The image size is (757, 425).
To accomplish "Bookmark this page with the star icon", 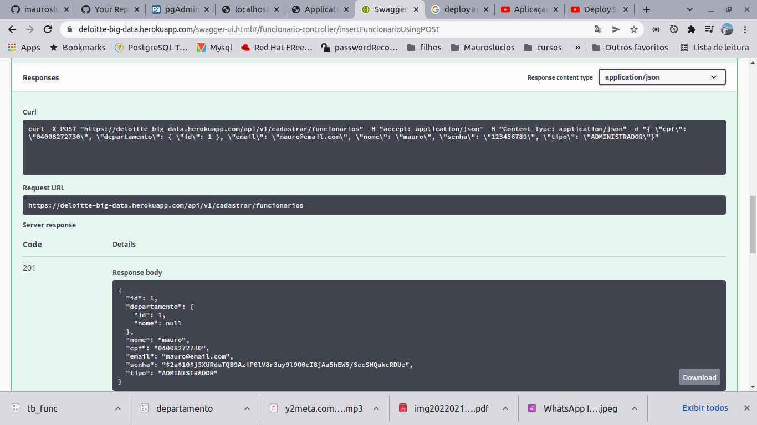I will [634, 29].
